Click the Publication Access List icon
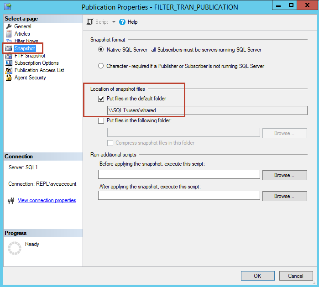 [9, 70]
